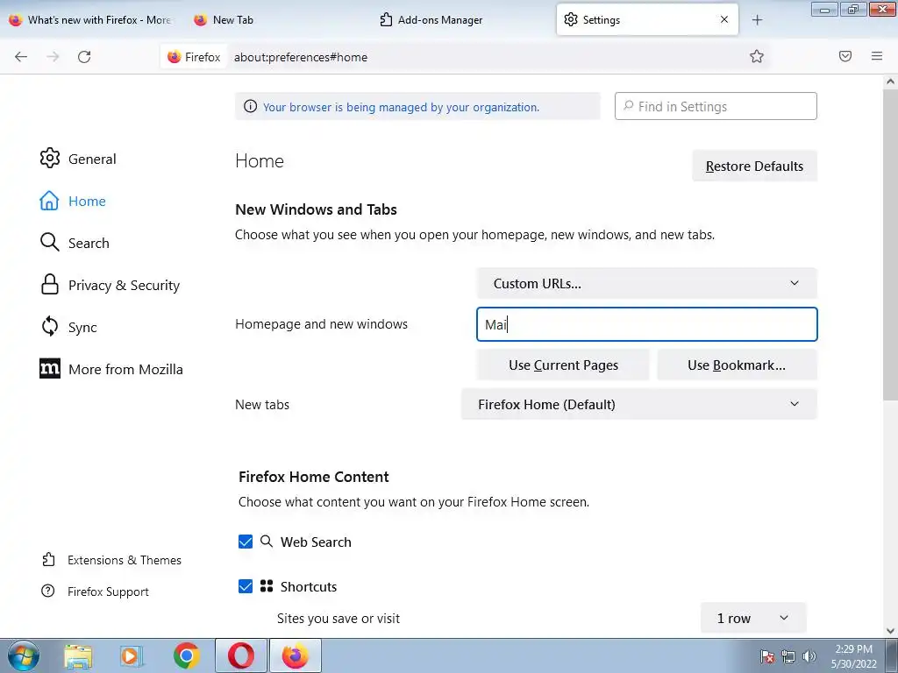Open the New tabs Firefox Home dropdown
Image resolution: width=898 pixels, height=673 pixels.
coord(639,404)
